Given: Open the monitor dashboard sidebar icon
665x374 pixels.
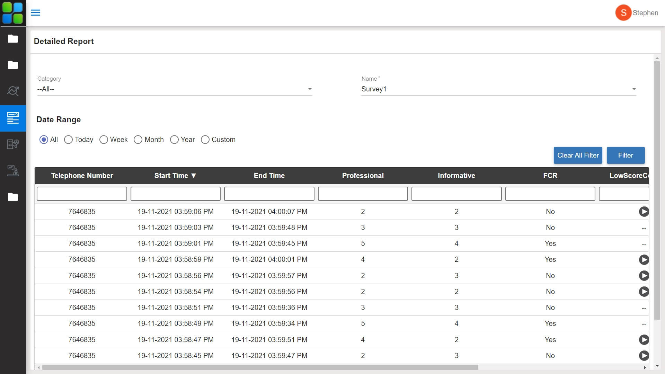Looking at the screenshot, I should [x=13, y=170].
